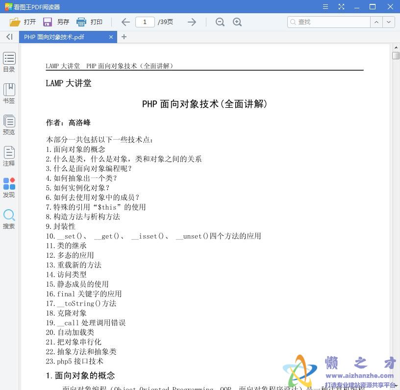The image size is (400, 390).
Task: Open the 目录 table of contents panel
Action: tap(9, 62)
